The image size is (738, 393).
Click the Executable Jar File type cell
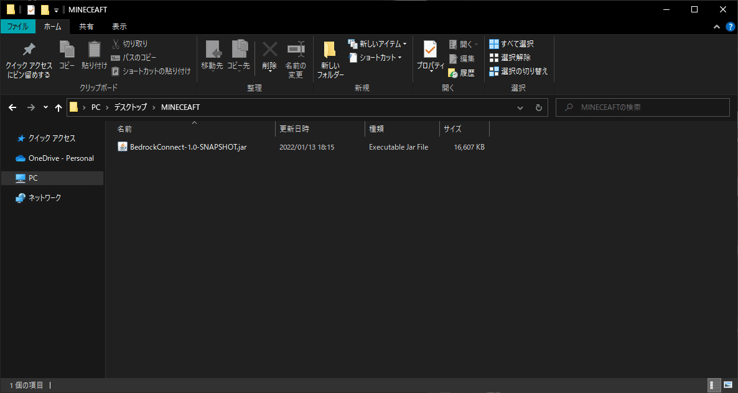coord(399,147)
